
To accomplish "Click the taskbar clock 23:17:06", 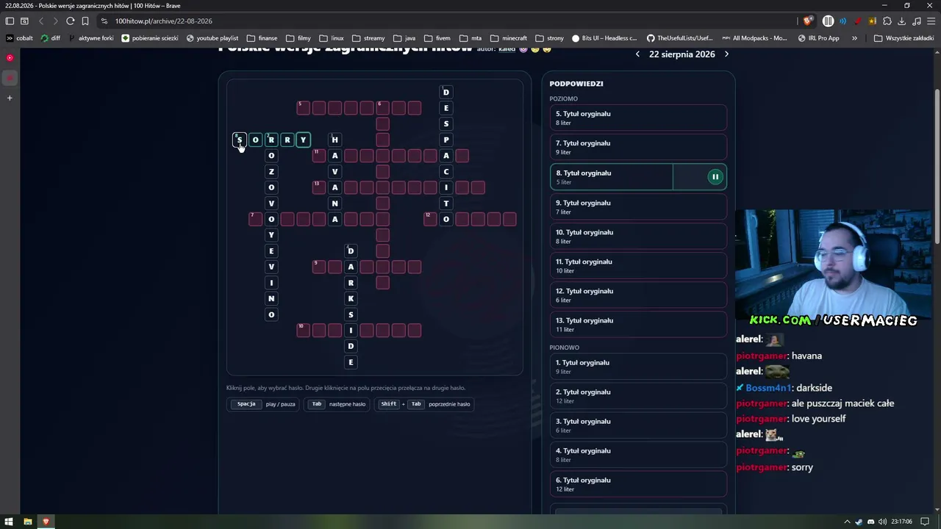I will [901, 522].
